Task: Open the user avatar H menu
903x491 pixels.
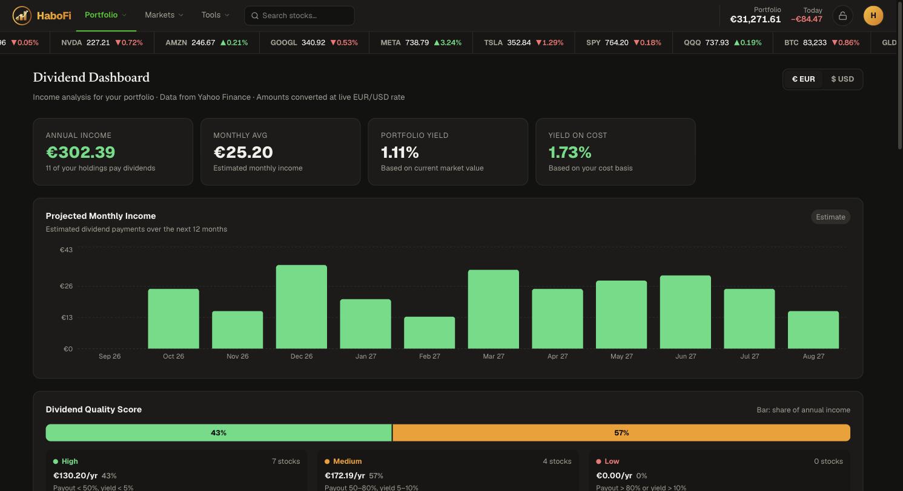Action: pyautogui.click(x=873, y=16)
